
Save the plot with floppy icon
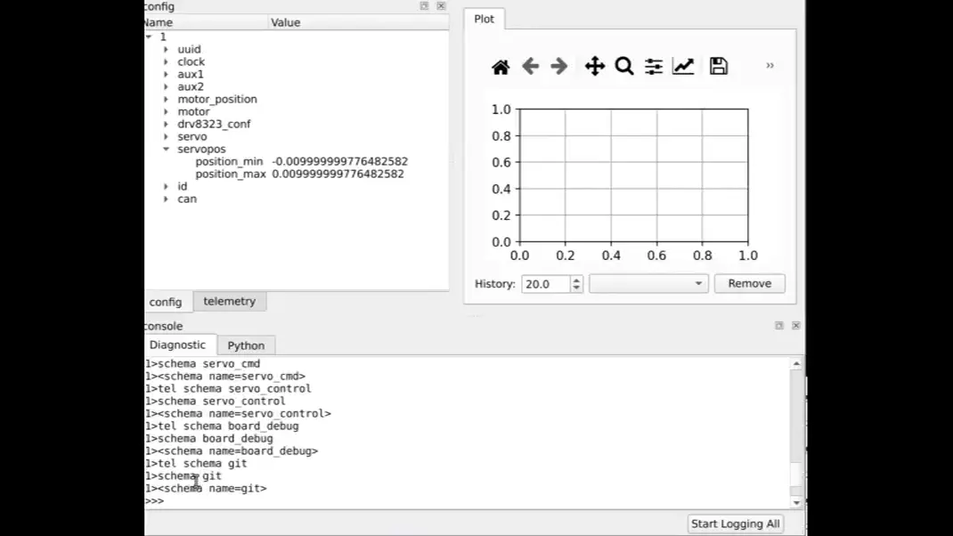point(718,67)
